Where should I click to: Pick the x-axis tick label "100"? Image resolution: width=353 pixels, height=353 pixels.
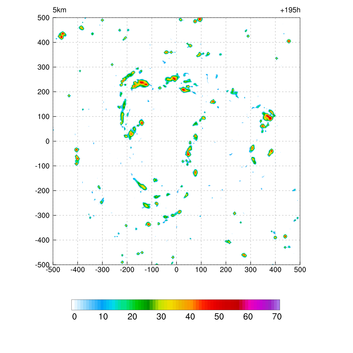coord(201,270)
